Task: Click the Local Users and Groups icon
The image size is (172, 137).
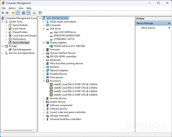Action: 10,36
